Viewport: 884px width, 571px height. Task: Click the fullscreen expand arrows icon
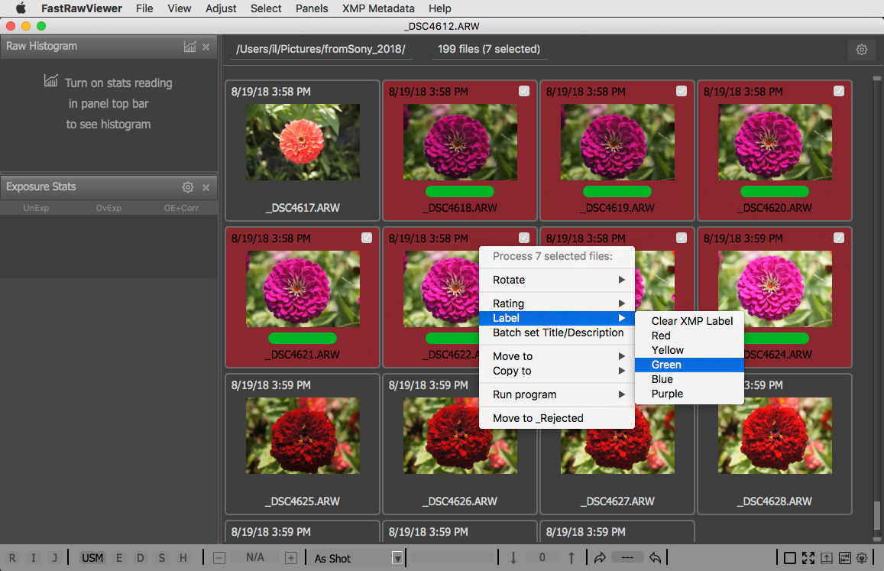(808, 558)
